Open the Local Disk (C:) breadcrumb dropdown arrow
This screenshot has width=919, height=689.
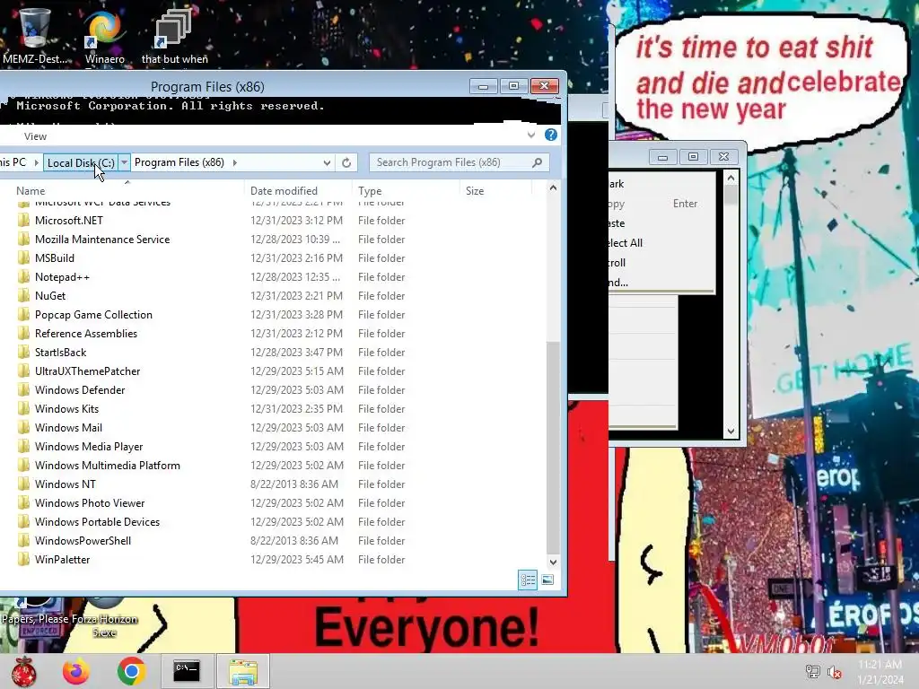pyautogui.click(x=124, y=162)
